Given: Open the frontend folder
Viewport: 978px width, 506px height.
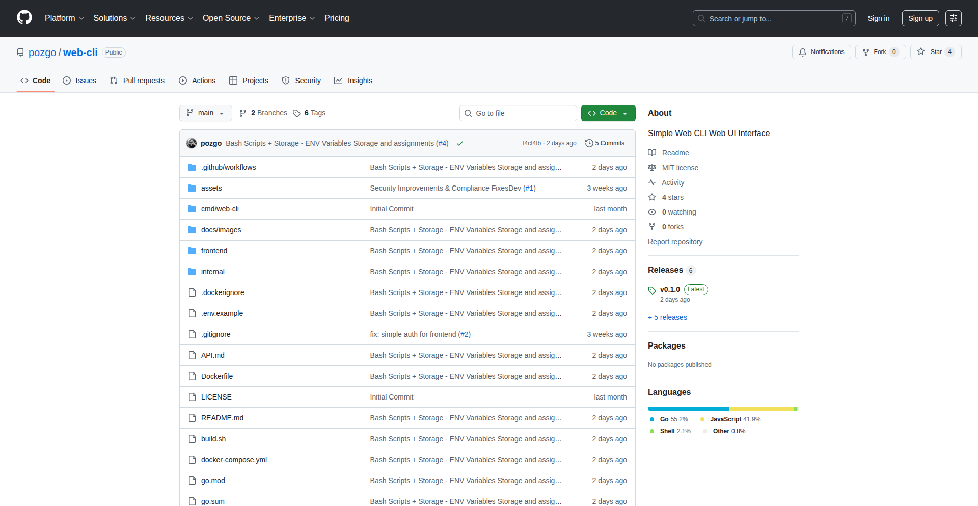Looking at the screenshot, I should pos(214,251).
